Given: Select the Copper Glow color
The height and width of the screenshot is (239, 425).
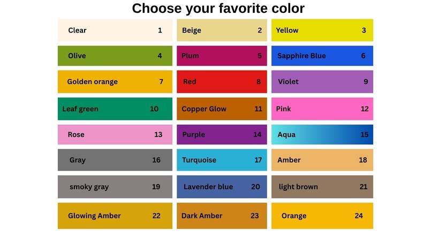Looking at the screenshot, I should [x=222, y=109].
